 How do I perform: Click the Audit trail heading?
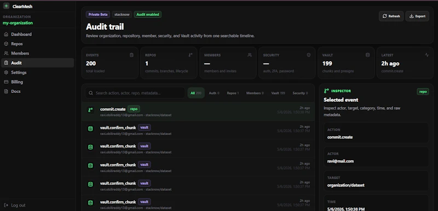click(x=105, y=27)
